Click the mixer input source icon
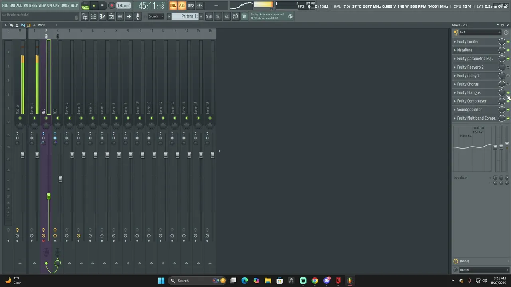511x287 pixels. point(456,32)
